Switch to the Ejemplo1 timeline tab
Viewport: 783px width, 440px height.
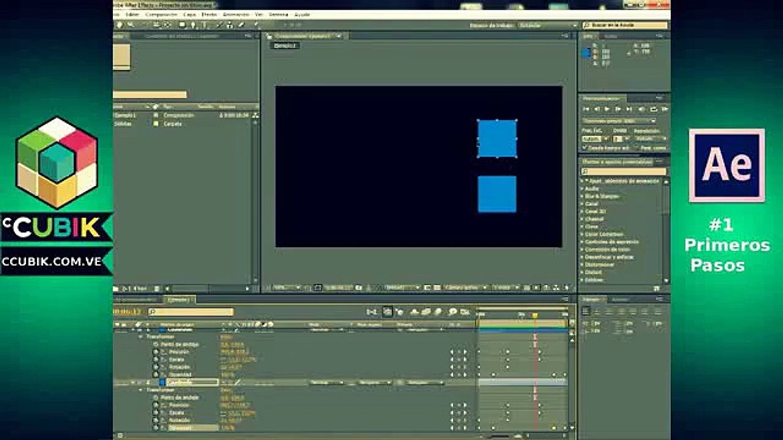(179, 300)
